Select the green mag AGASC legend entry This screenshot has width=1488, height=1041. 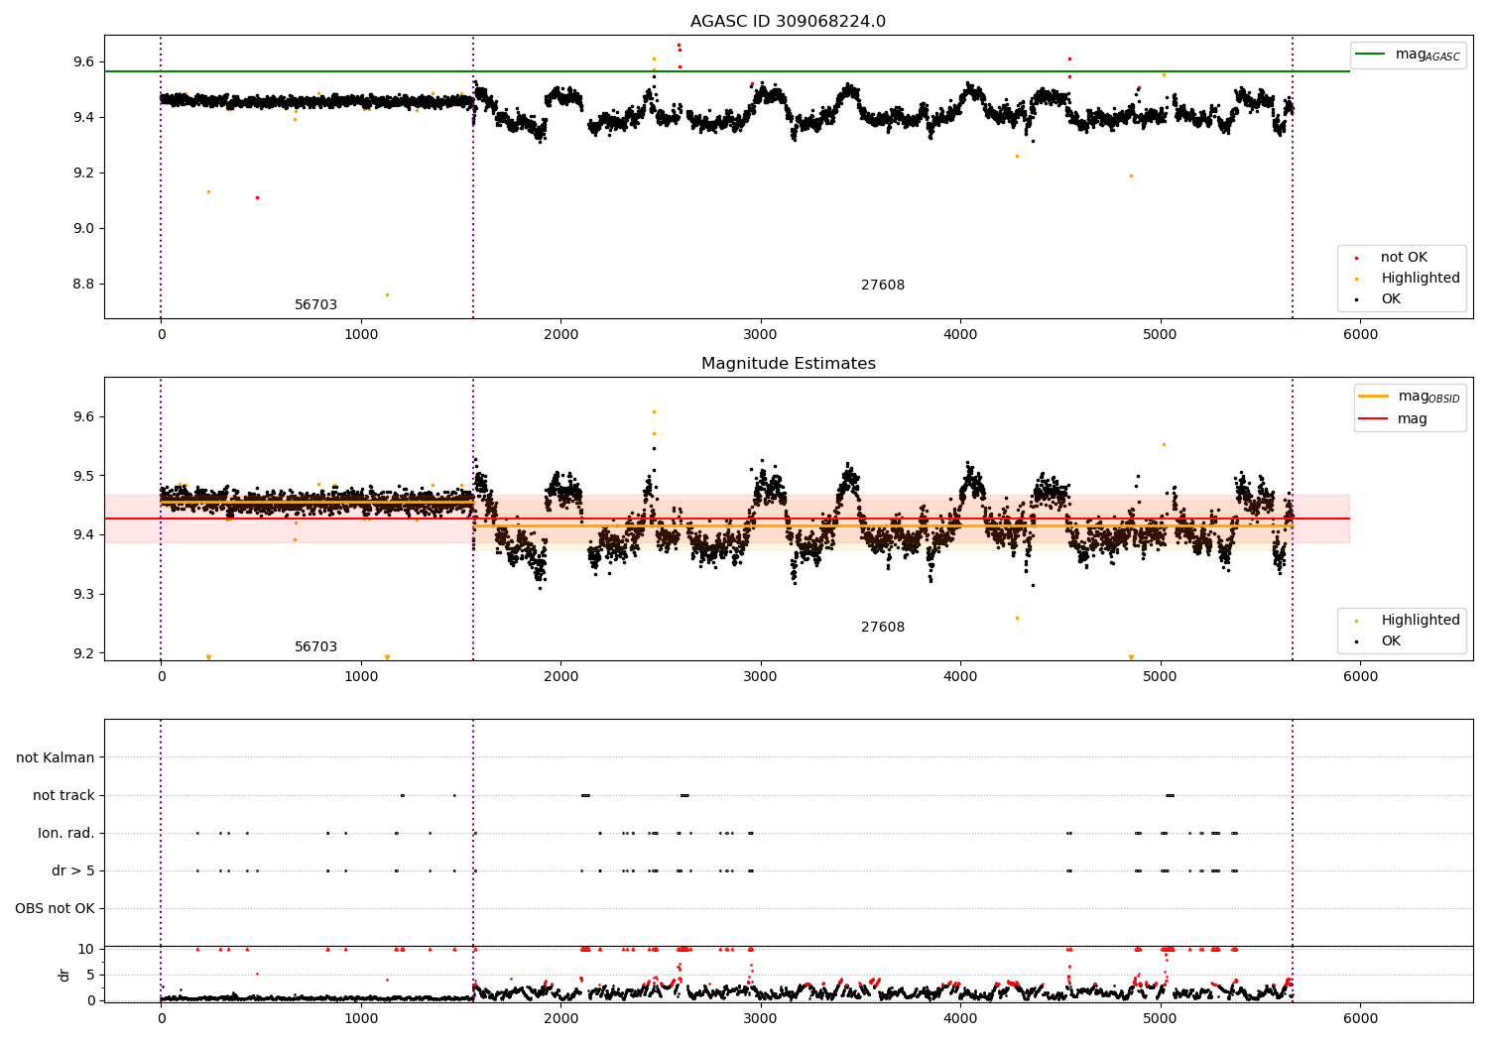pos(1408,55)
